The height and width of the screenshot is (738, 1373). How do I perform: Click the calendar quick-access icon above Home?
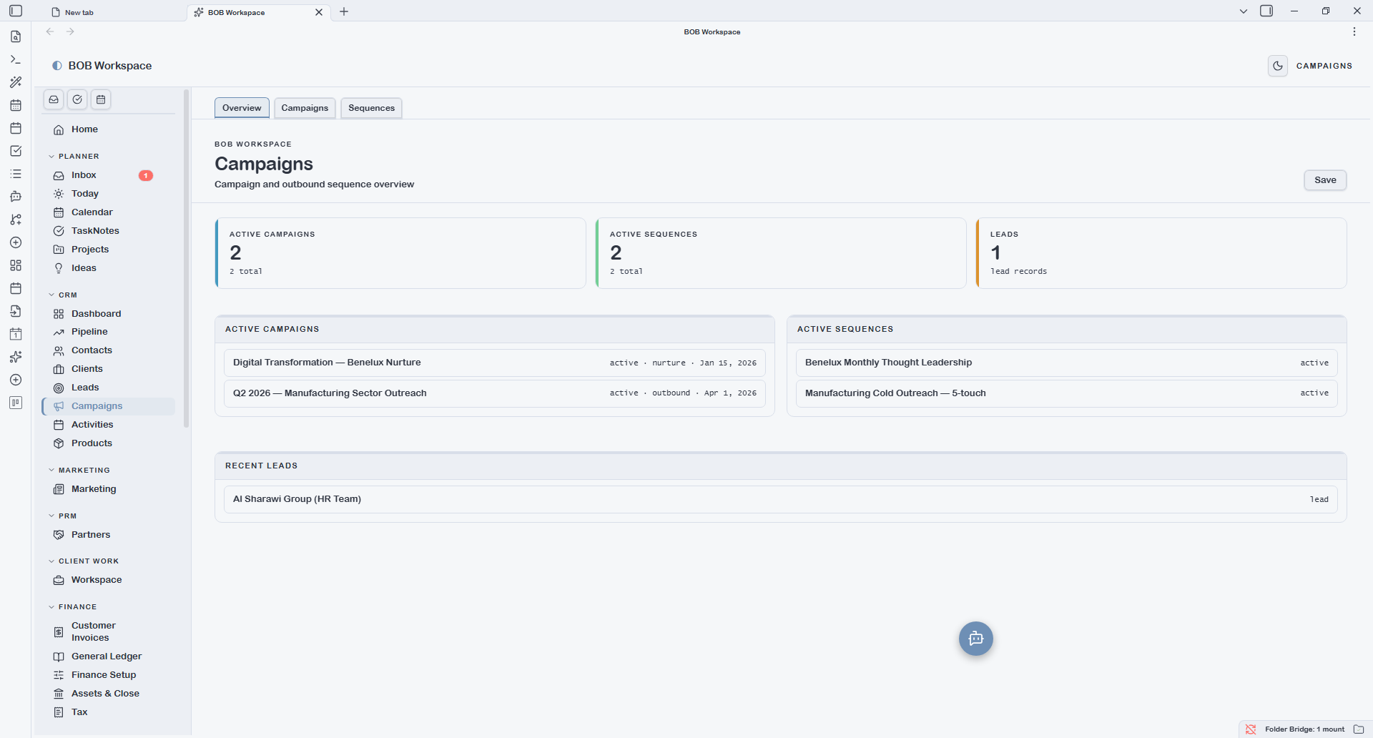coord(101,99)
